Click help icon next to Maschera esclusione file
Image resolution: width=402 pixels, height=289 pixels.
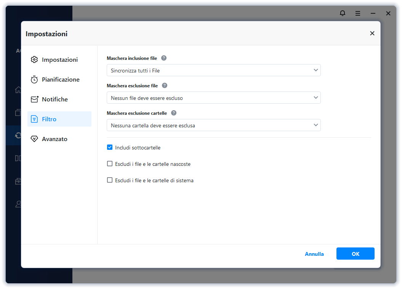tap(165, 86)
